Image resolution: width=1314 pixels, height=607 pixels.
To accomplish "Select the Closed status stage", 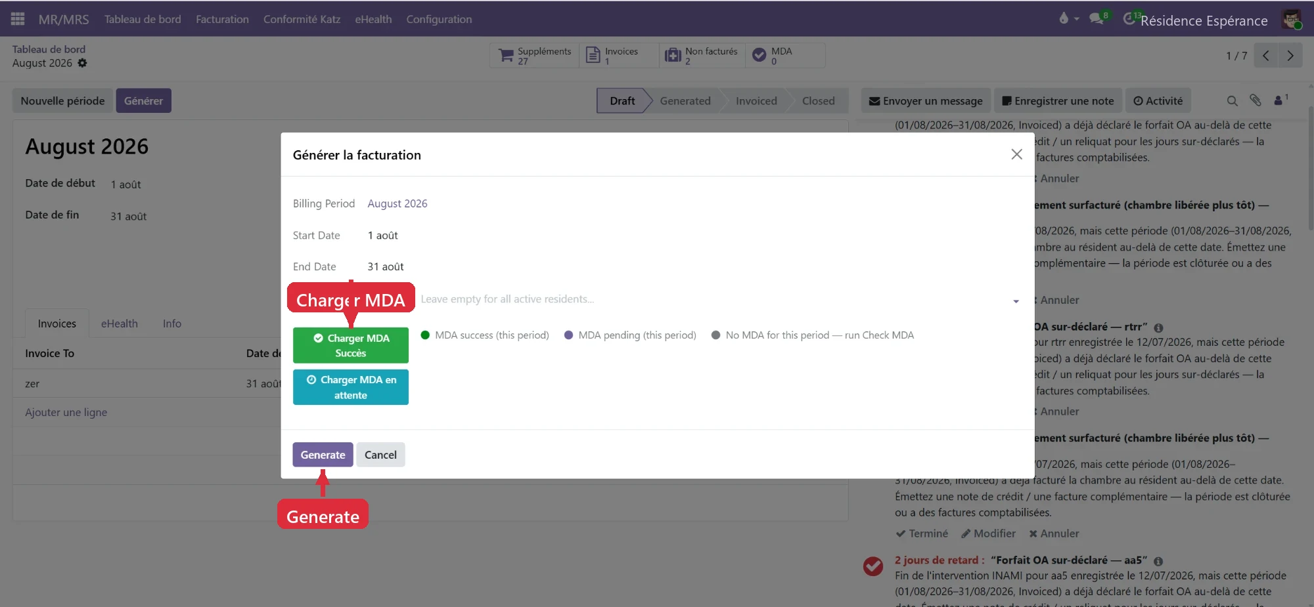I will click(818, 100).
